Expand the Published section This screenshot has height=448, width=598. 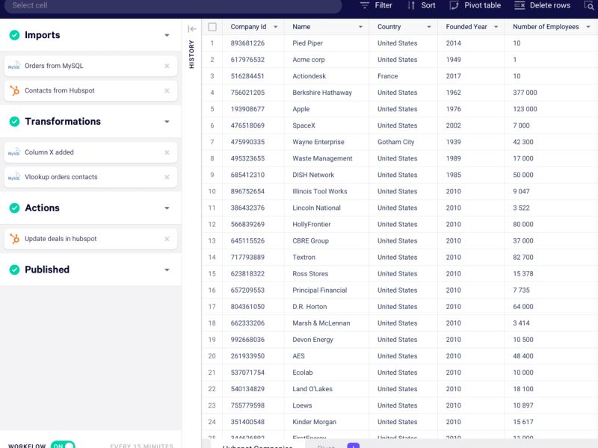point(167,270)
